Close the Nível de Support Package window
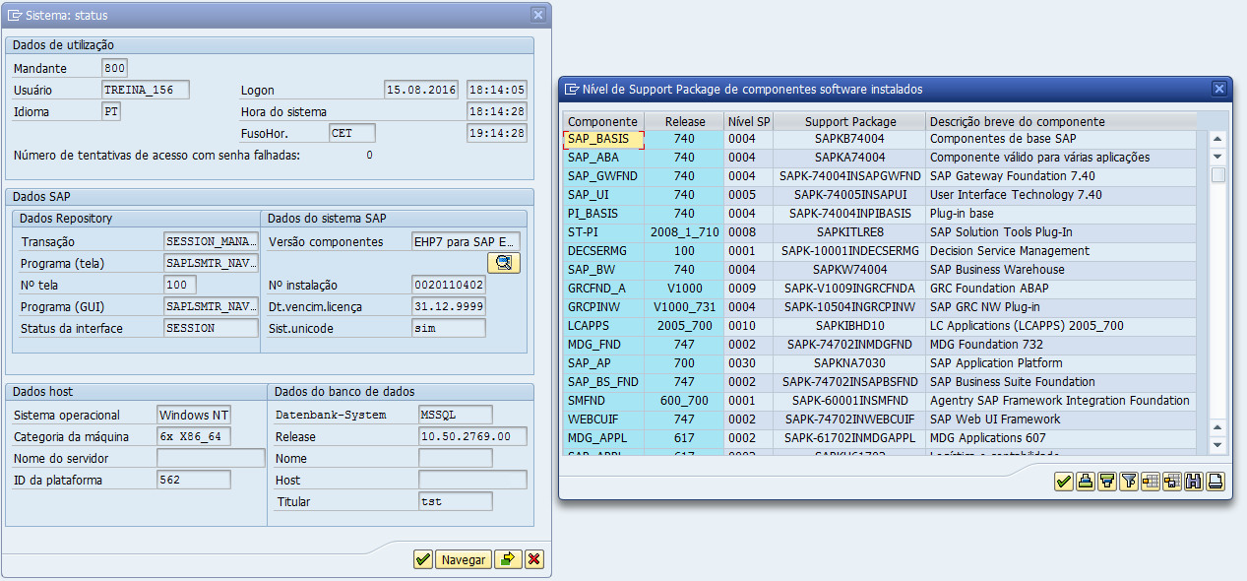Viewport: 1247px width, 581px height. tap(1219, 89)
